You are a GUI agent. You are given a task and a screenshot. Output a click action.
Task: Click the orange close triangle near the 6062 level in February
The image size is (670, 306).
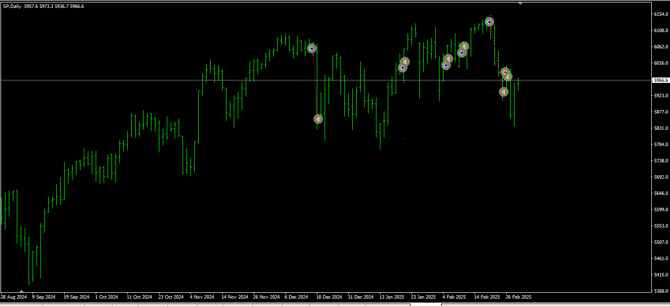pos(464,46)
